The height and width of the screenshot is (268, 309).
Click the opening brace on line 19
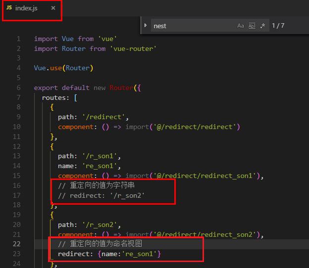52,215
